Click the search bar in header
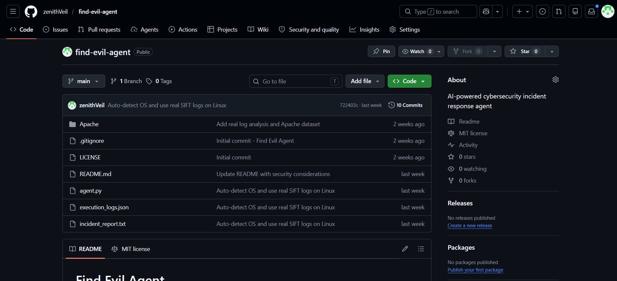This screenshot has height=281, width=617. [438, 11]
